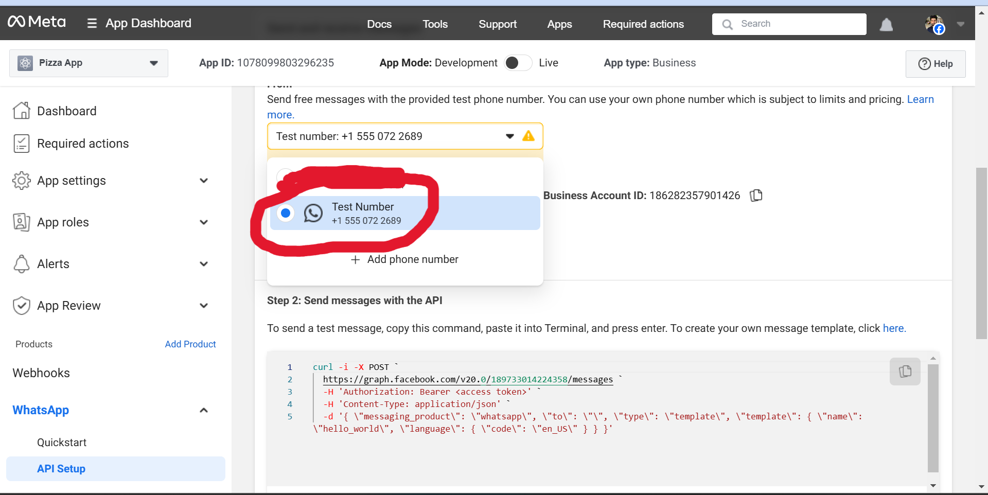The width and height of the screenshot is (988, 495).
Task: Open the Docs menu
Action: [379, 24]
